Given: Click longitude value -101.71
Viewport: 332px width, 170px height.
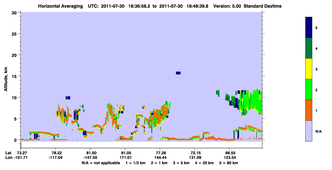Looking at the screenshot, I should coord(21,158).
